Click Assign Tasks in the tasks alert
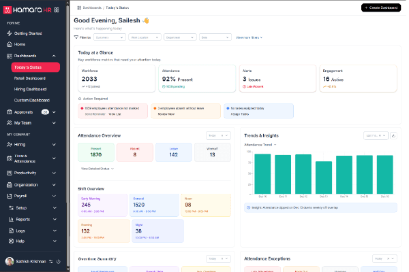This screenshot has height=272, width=409. click(240, 114)
